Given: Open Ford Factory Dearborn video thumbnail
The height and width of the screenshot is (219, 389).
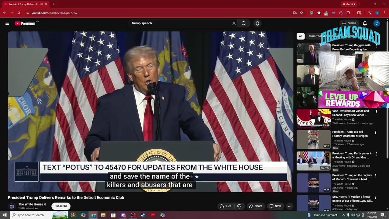Looking at the screenshot, I should pos(313,140).
